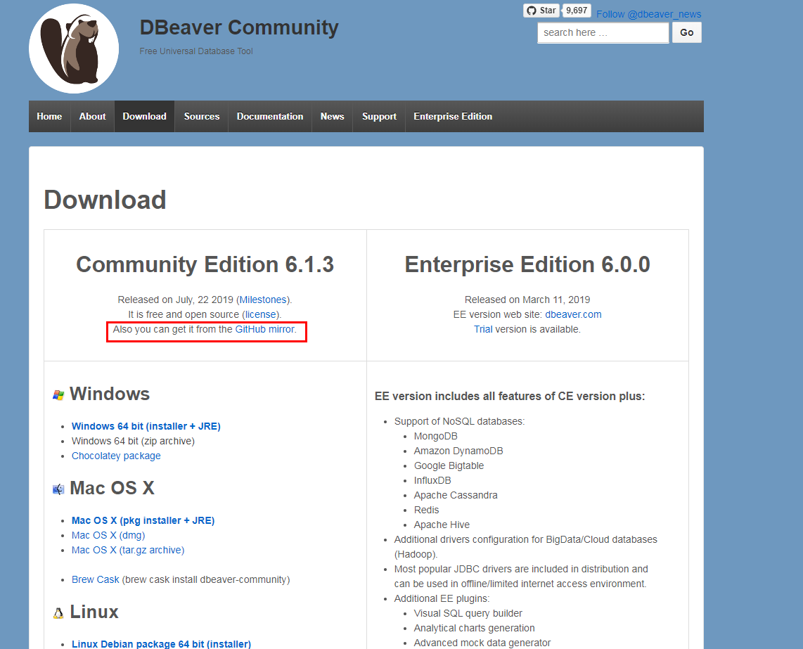Visit the dbeaver.com link

point(573,314)
